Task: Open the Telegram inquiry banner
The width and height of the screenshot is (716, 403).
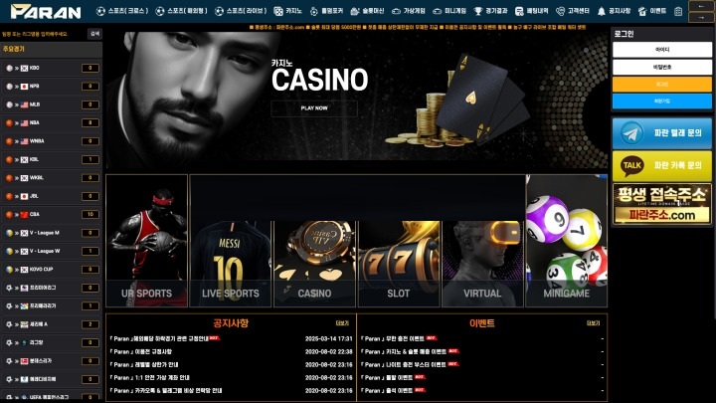Action: 661,133
